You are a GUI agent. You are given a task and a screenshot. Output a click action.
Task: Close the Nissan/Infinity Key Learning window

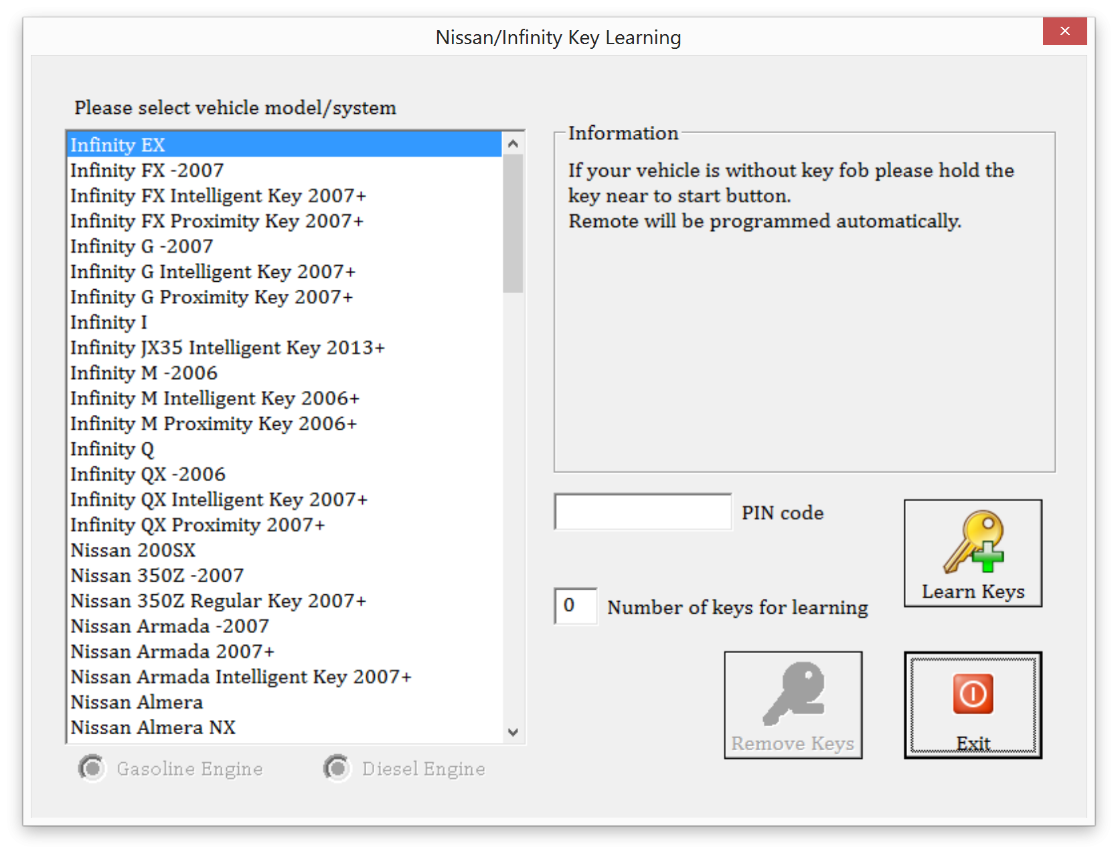(x=1064, y=31)
